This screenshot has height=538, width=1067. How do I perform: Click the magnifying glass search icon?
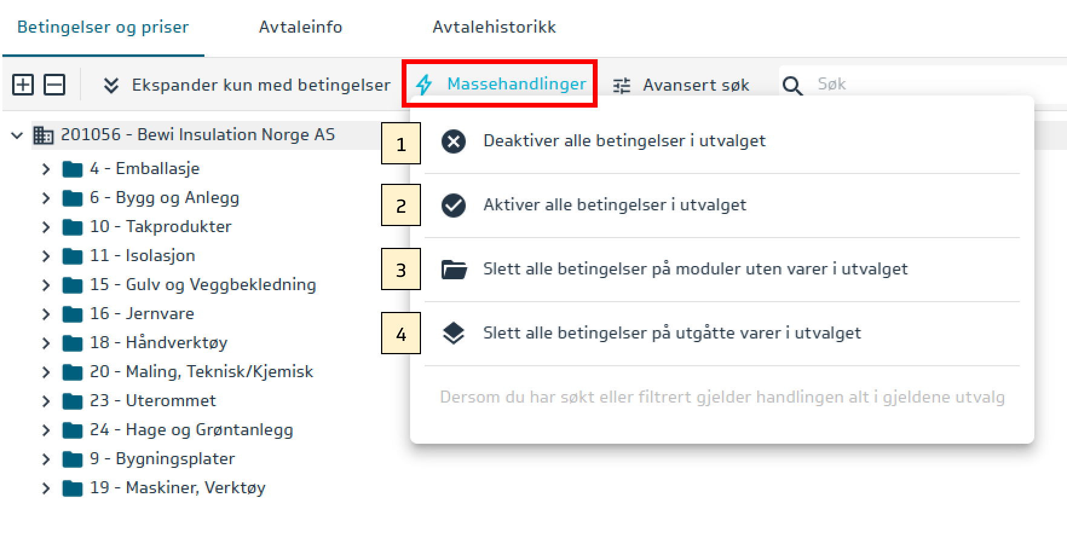(792, 85)
